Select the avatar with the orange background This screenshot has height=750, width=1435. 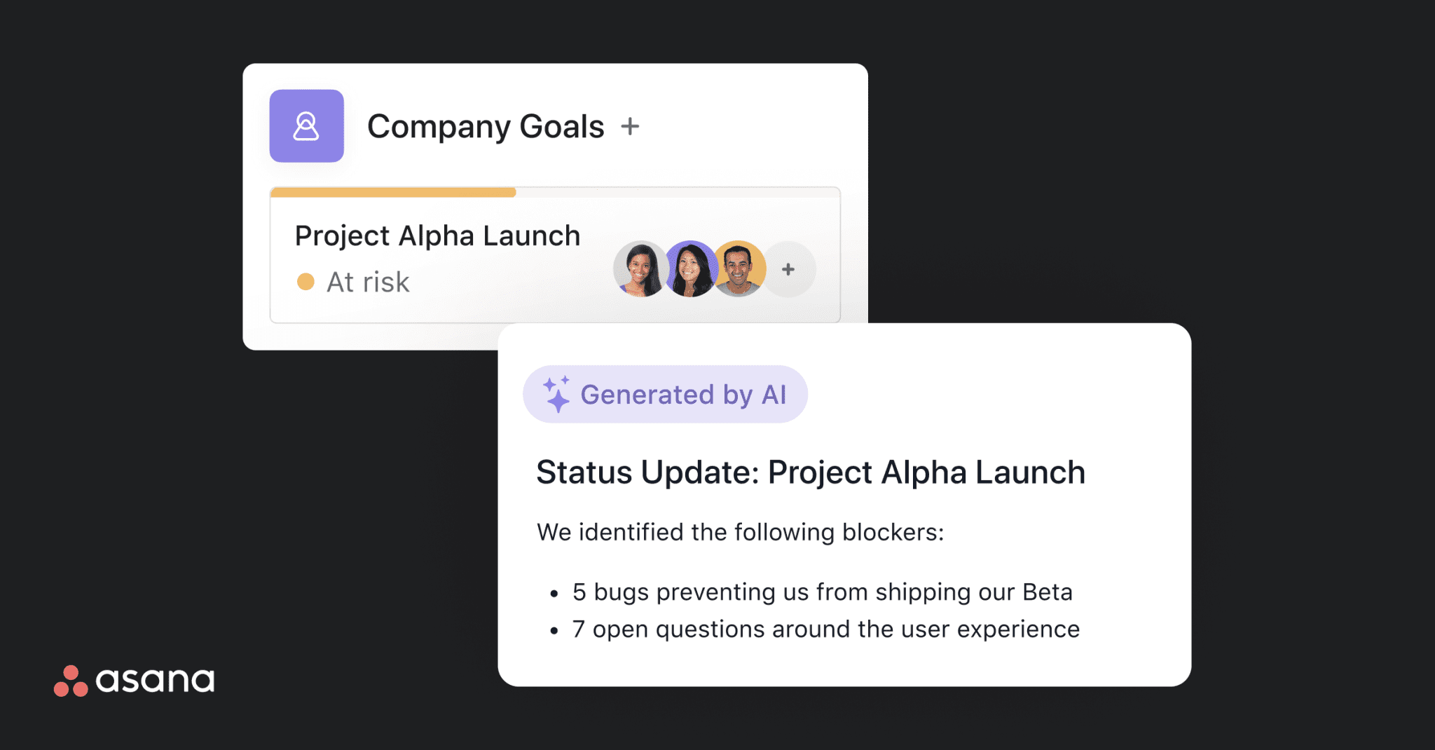click(739, 270)
